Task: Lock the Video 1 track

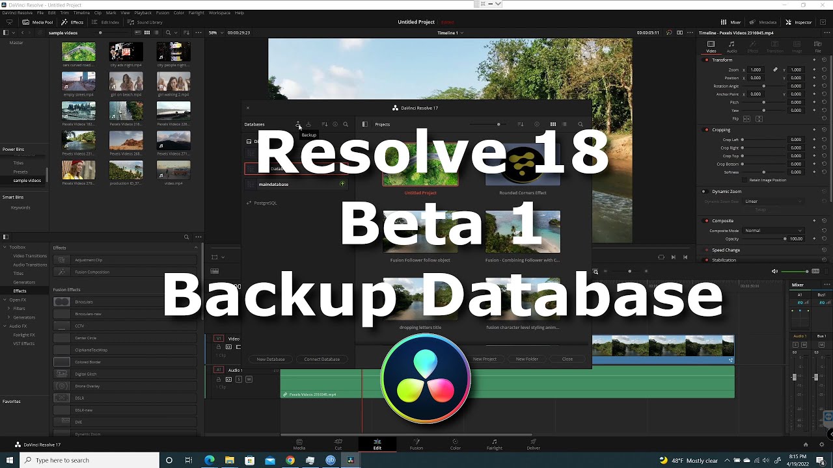Action: [219, 347]
